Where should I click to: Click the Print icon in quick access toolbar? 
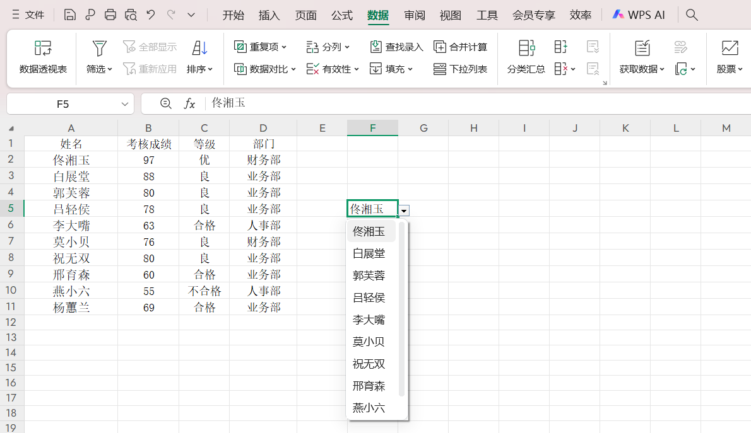(x=110, y=15)
